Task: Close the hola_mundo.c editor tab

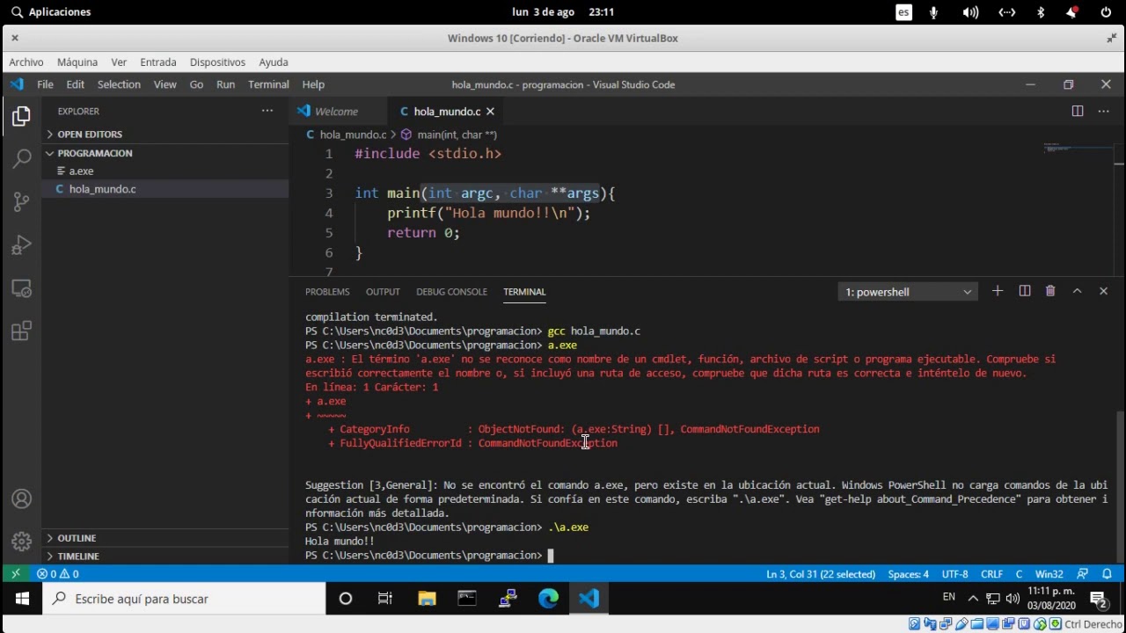Action: point(490,112)
